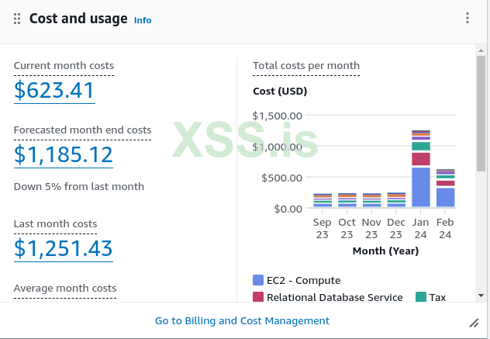Open the $1,185.12 forecasted costs
Screen dimensions: 490x339
coord(64,155)
